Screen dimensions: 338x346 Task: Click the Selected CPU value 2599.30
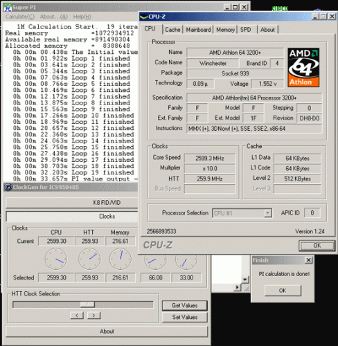[x=56, y=277]
